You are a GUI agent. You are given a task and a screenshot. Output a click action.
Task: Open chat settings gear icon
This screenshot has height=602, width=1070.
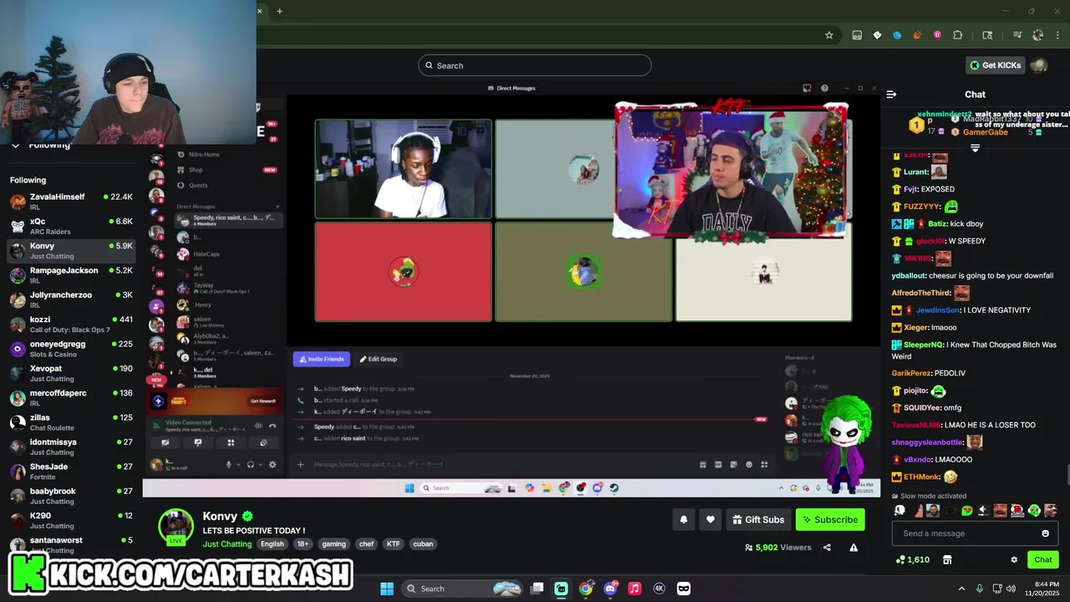point(1014,559)
